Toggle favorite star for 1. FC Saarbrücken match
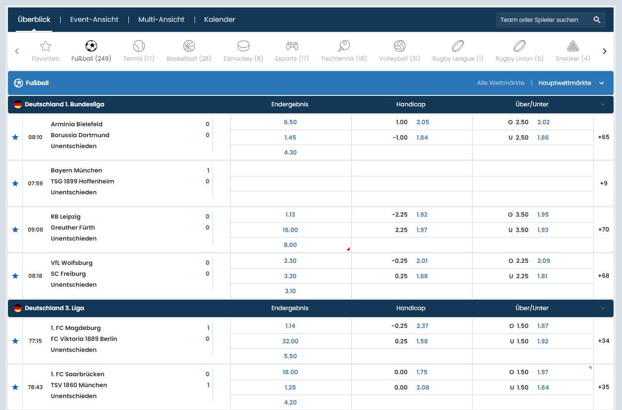The image size is (622, 410). [x=15, y=387]
